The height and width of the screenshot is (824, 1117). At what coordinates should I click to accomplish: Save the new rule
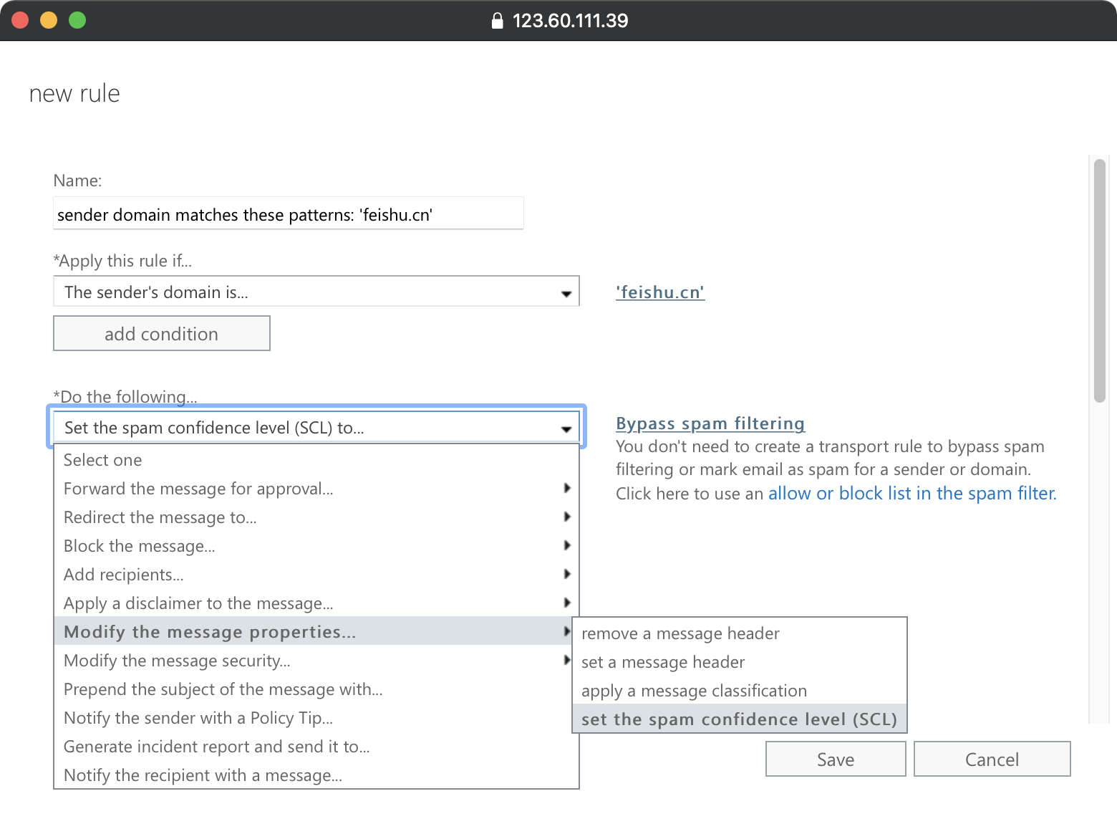[x=835, y=759]
